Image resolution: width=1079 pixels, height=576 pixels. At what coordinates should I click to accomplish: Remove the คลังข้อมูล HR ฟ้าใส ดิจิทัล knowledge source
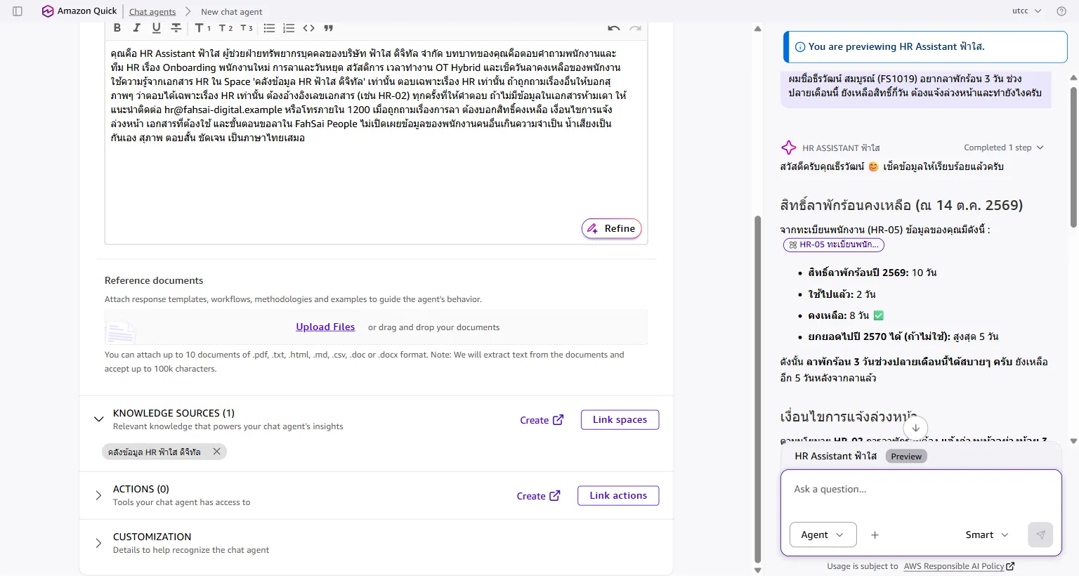(217, 452)
